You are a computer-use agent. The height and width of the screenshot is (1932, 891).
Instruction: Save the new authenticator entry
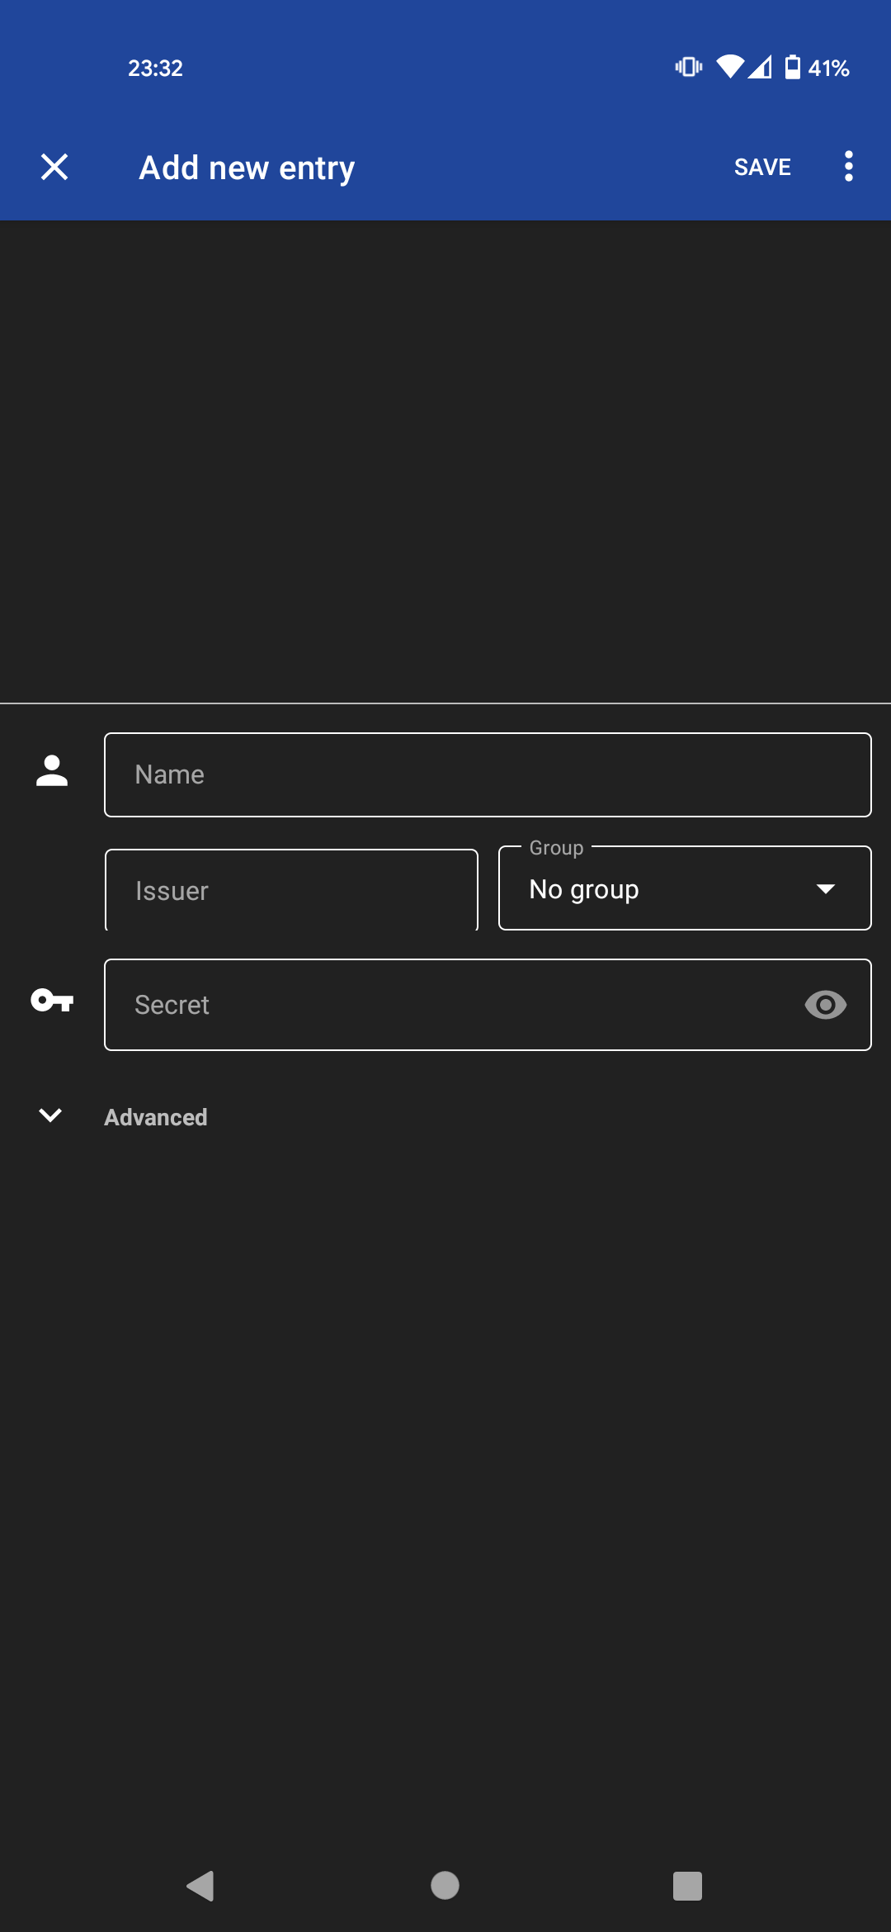pyautogui.click(x=761, y=167)
